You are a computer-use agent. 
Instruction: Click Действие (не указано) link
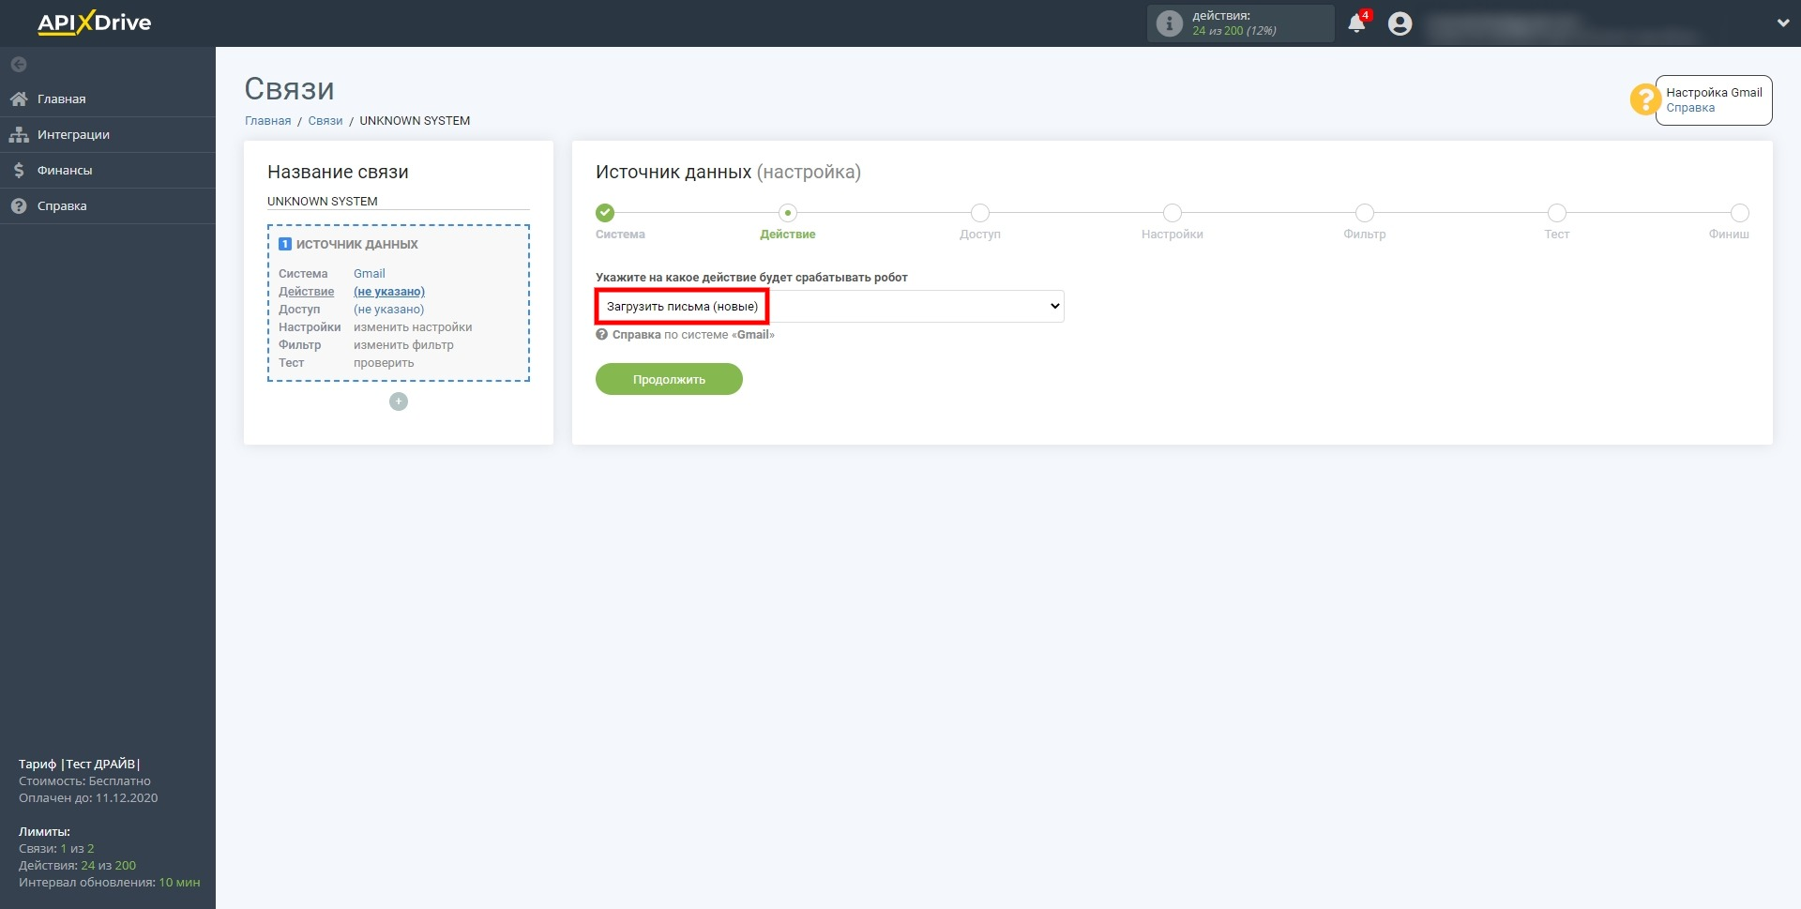coord(389,292)
